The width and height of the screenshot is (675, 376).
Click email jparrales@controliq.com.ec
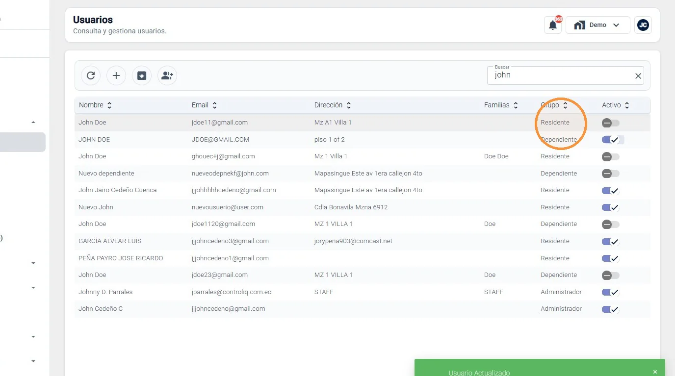(x=232, y=292)
